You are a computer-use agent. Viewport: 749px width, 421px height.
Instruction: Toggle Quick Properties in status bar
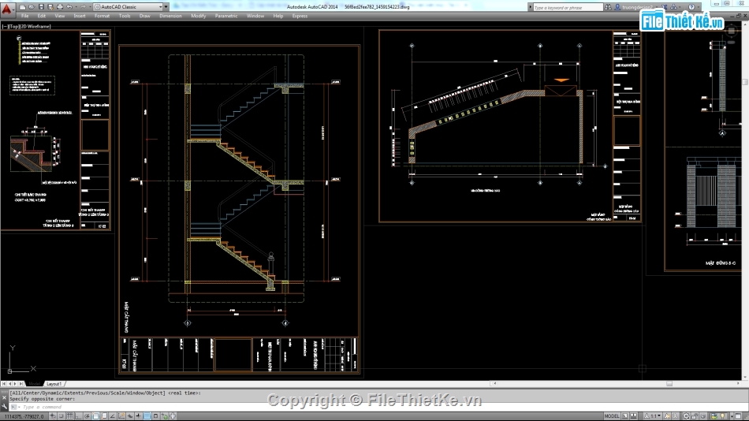pos(156,416)
